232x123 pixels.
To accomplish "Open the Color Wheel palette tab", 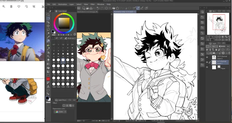I will coord(61,11).
